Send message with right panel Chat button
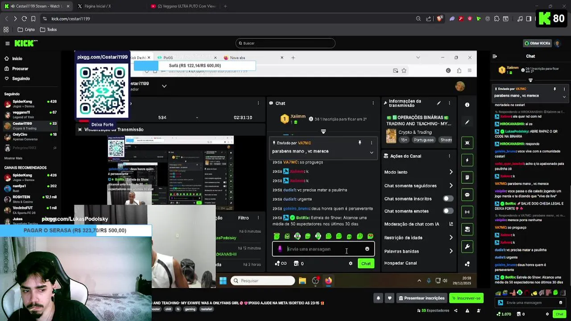Viewport: 571px width, 321px height. pyautogui.click(x=559, y=314)
